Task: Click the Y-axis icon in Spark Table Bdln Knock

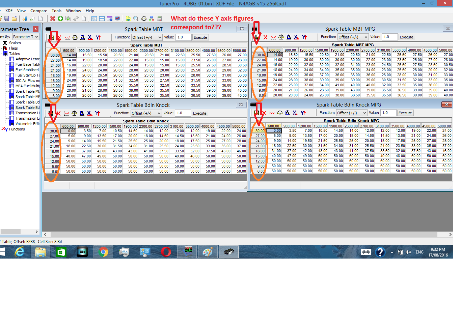Action: (x=98, y=113)
